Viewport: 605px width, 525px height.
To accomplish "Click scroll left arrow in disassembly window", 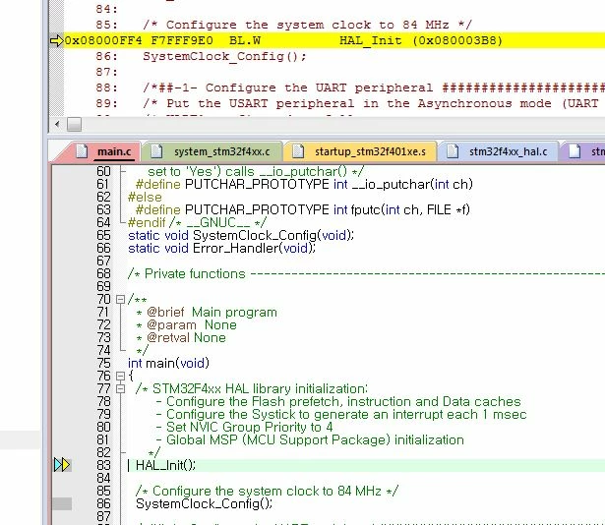I will pos(57,124).
